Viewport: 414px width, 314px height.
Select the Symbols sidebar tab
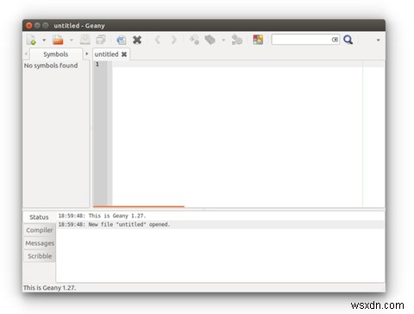[x=56, y=54]
